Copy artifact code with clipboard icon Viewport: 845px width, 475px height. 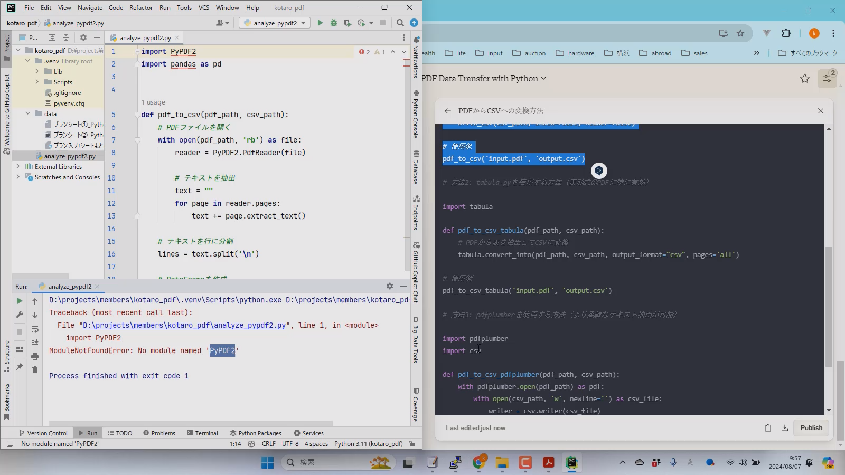(x=768, y=428)
